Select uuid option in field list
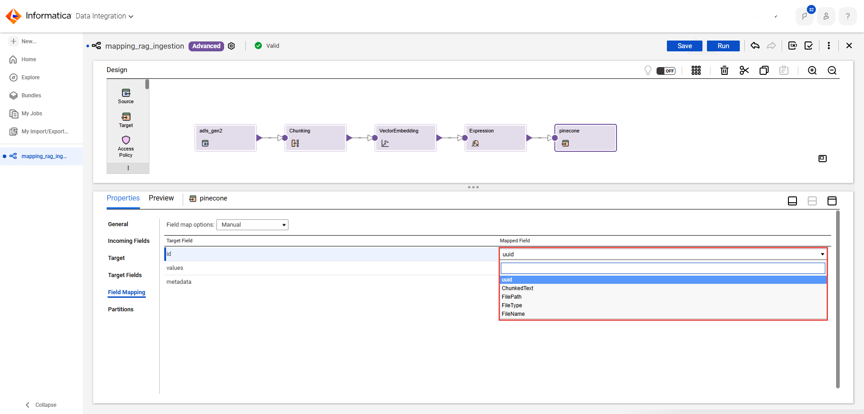 (663, 280)
